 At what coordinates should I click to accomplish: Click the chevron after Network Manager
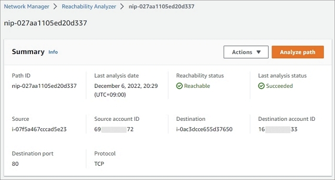tap(56, 7)
